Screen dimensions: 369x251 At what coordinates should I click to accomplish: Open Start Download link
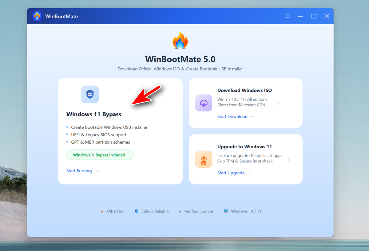coord(232,117)
